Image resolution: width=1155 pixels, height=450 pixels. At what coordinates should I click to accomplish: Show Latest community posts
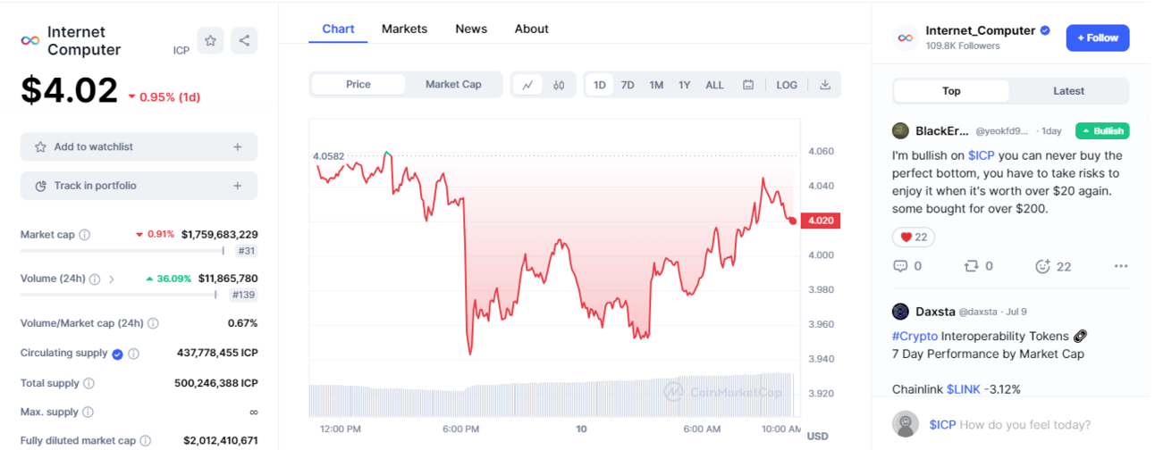[x=1068, y=91]
